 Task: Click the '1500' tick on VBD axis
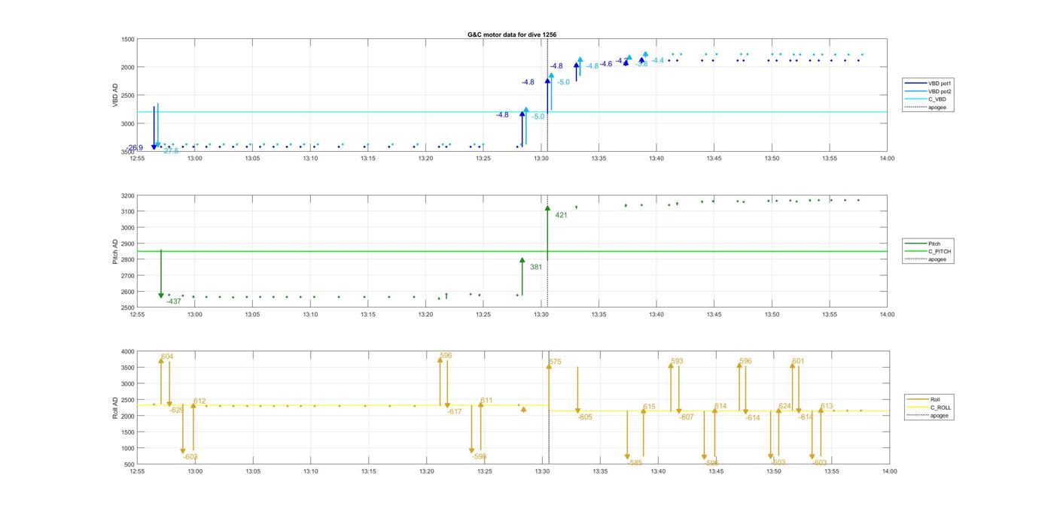(x=127, y=39)
